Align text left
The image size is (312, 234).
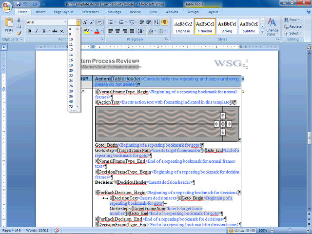pyautogui.click(x=111, y=31)
